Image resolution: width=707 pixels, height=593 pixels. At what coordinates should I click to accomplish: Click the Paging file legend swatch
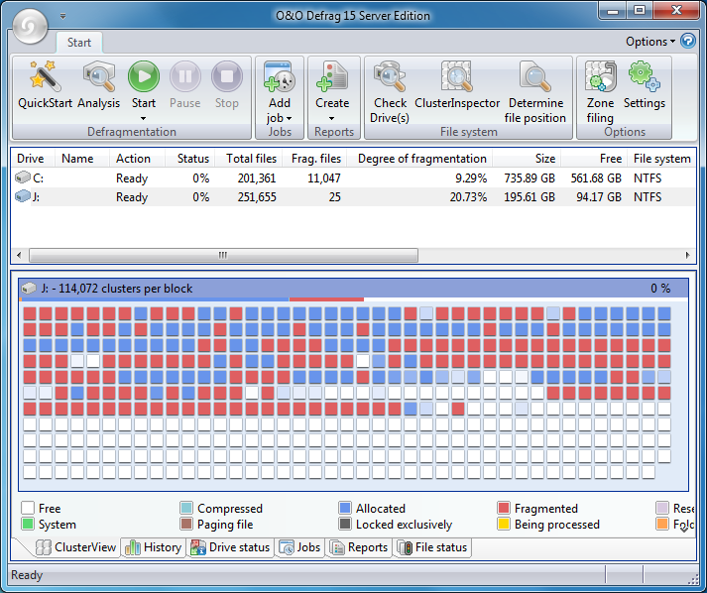click(186, 524)
